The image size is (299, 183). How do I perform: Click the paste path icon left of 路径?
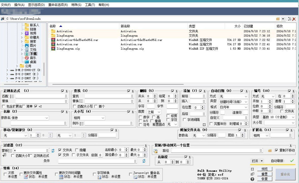(156, 151)
